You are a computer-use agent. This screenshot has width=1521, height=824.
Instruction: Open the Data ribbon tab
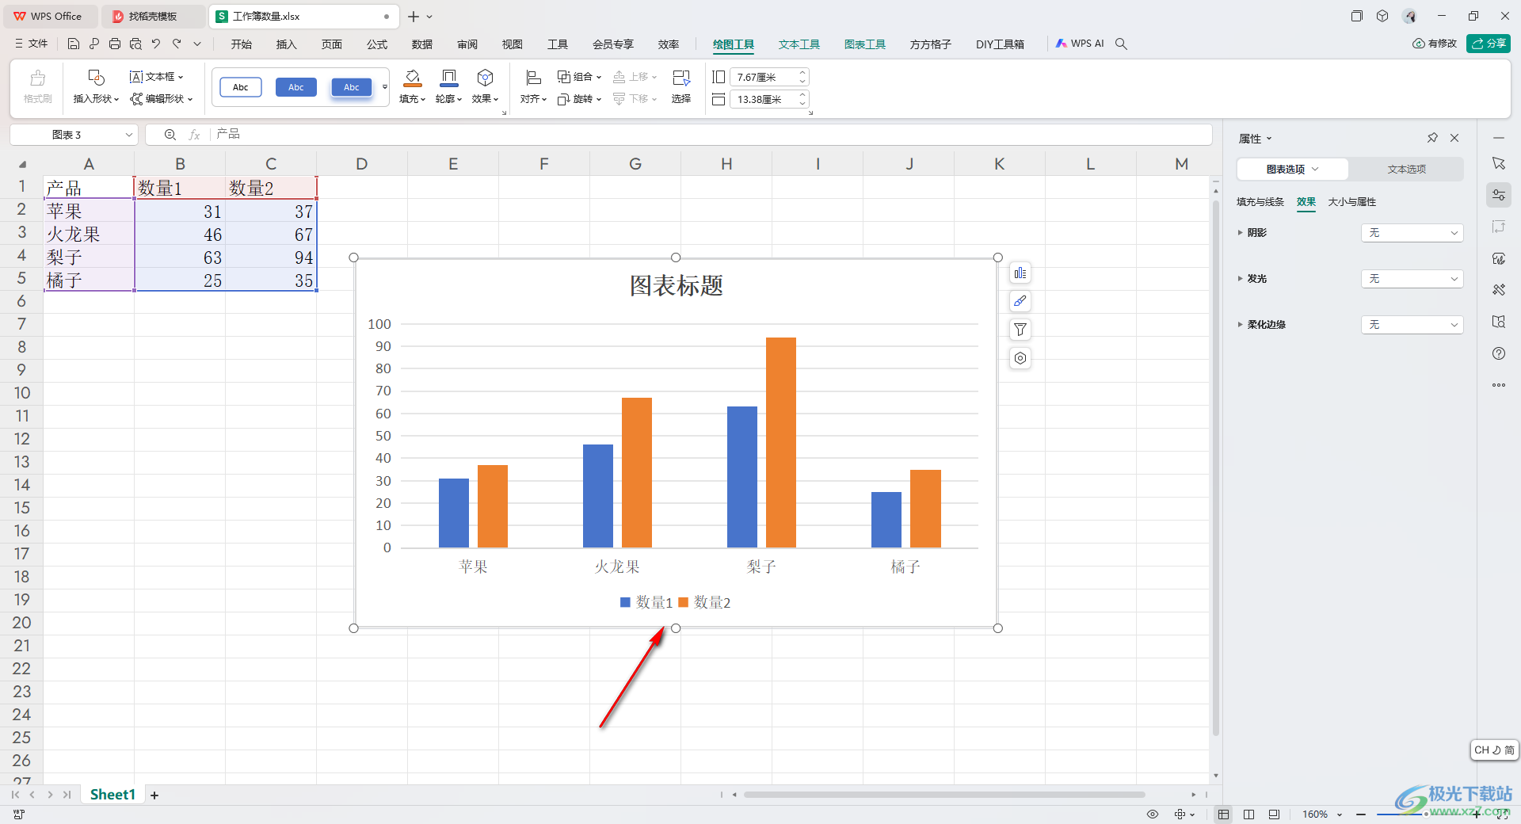[x=422, y=44]
